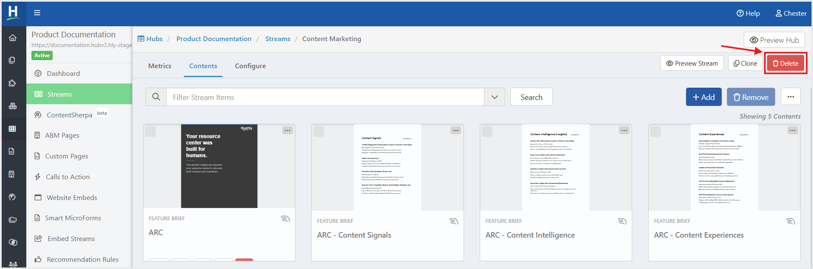The image size is (813, 269).
Task: Open the building icon in left rail
Action: [12, 174]
